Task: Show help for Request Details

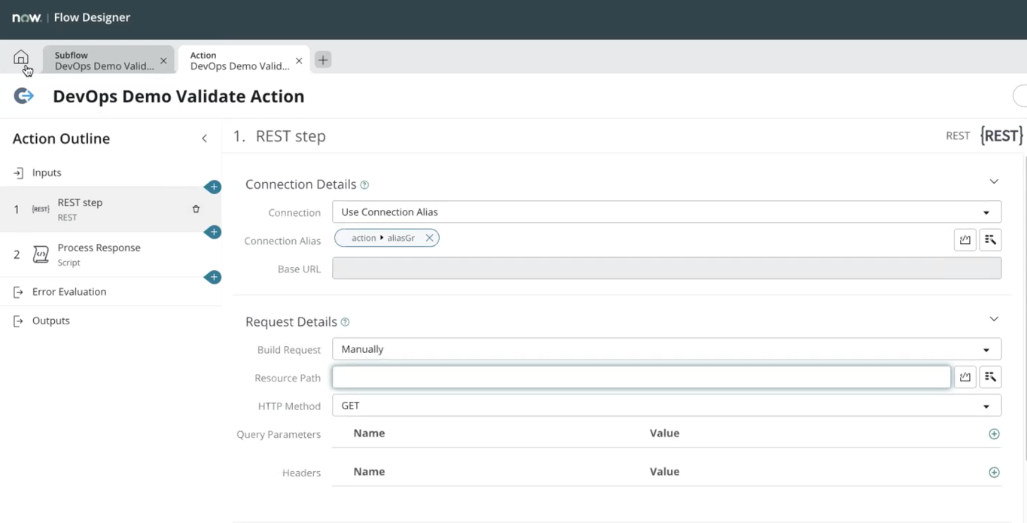Action: [345, 322]
